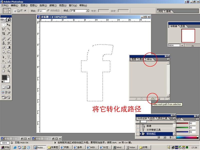Select the Zoom magnifier tool
The image size is (200, 150).
[x=8, y=71]
